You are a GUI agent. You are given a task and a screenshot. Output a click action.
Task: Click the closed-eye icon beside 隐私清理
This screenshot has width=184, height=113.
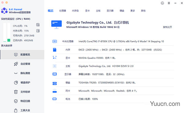16,73
